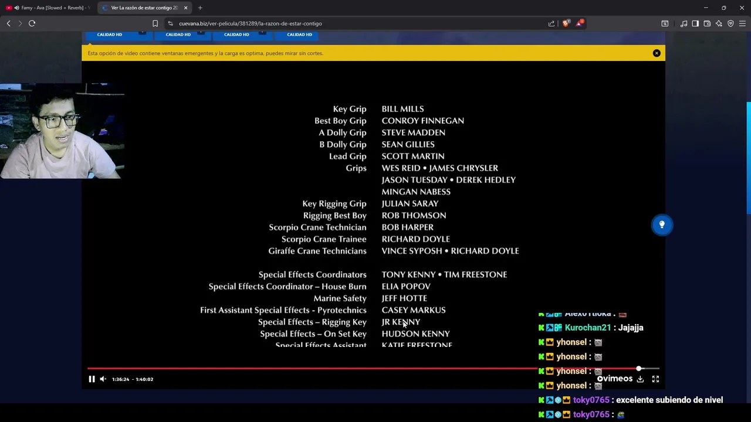
Task: Click credit name ELIA POPOV
Action: pos(406,287)
